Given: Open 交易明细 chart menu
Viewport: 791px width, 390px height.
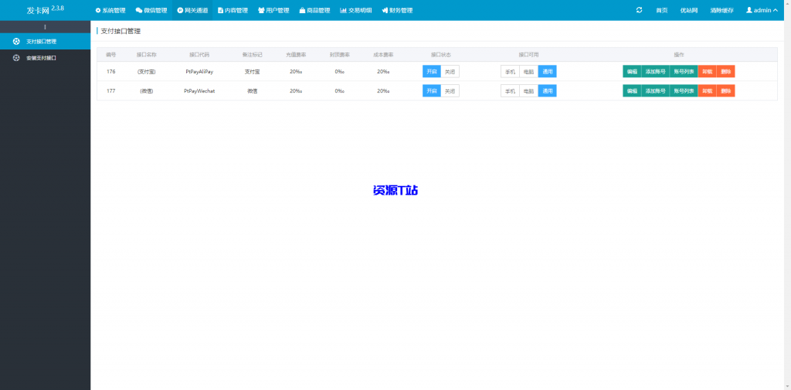Looking at the screenshot, I should (x=355, y=11).
